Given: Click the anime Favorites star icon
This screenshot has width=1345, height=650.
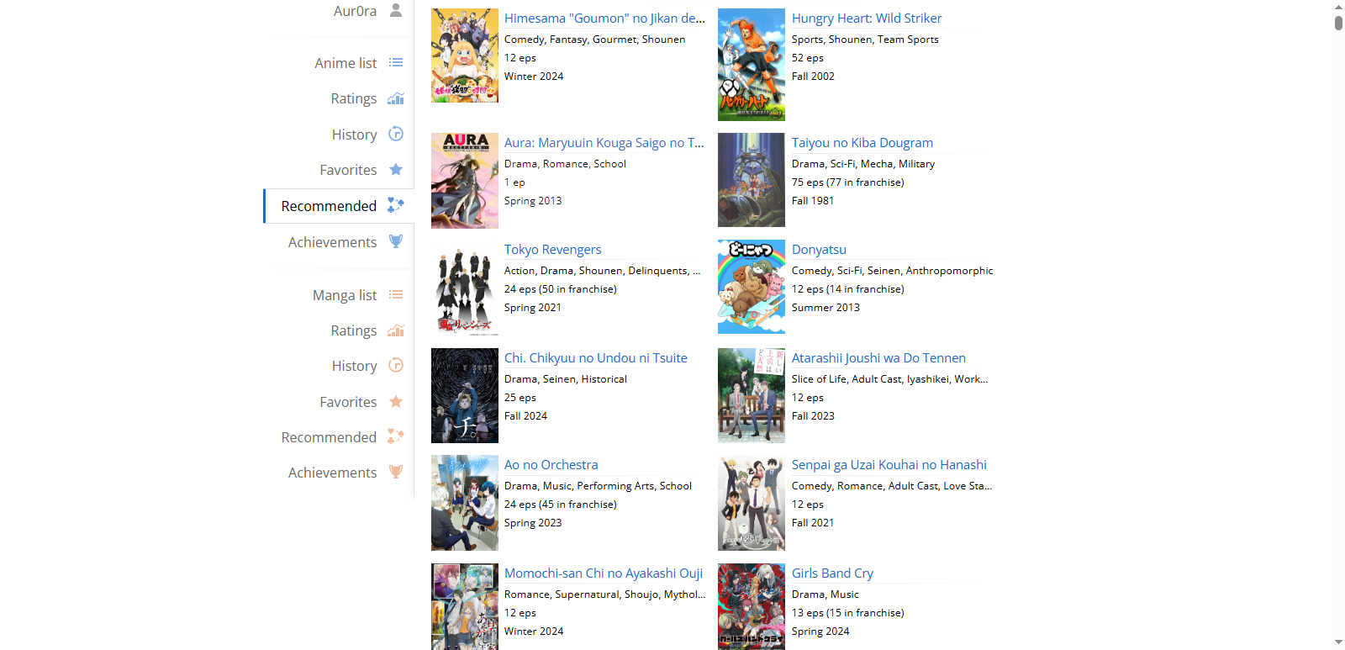Looking at the screenshot, I should click(x=396, y=169).
